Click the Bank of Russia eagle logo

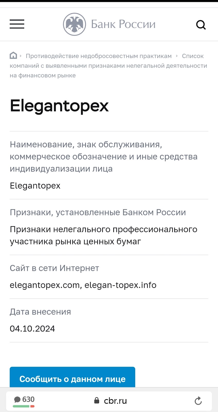[x=74, y=24]
